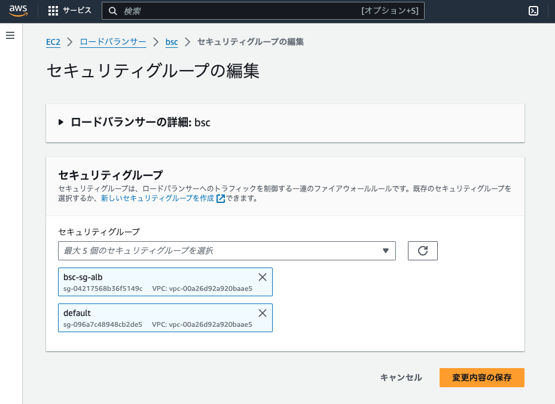Click the magnifier icon in the search bar
Screen dimensions: 555x404
(113, 10)
